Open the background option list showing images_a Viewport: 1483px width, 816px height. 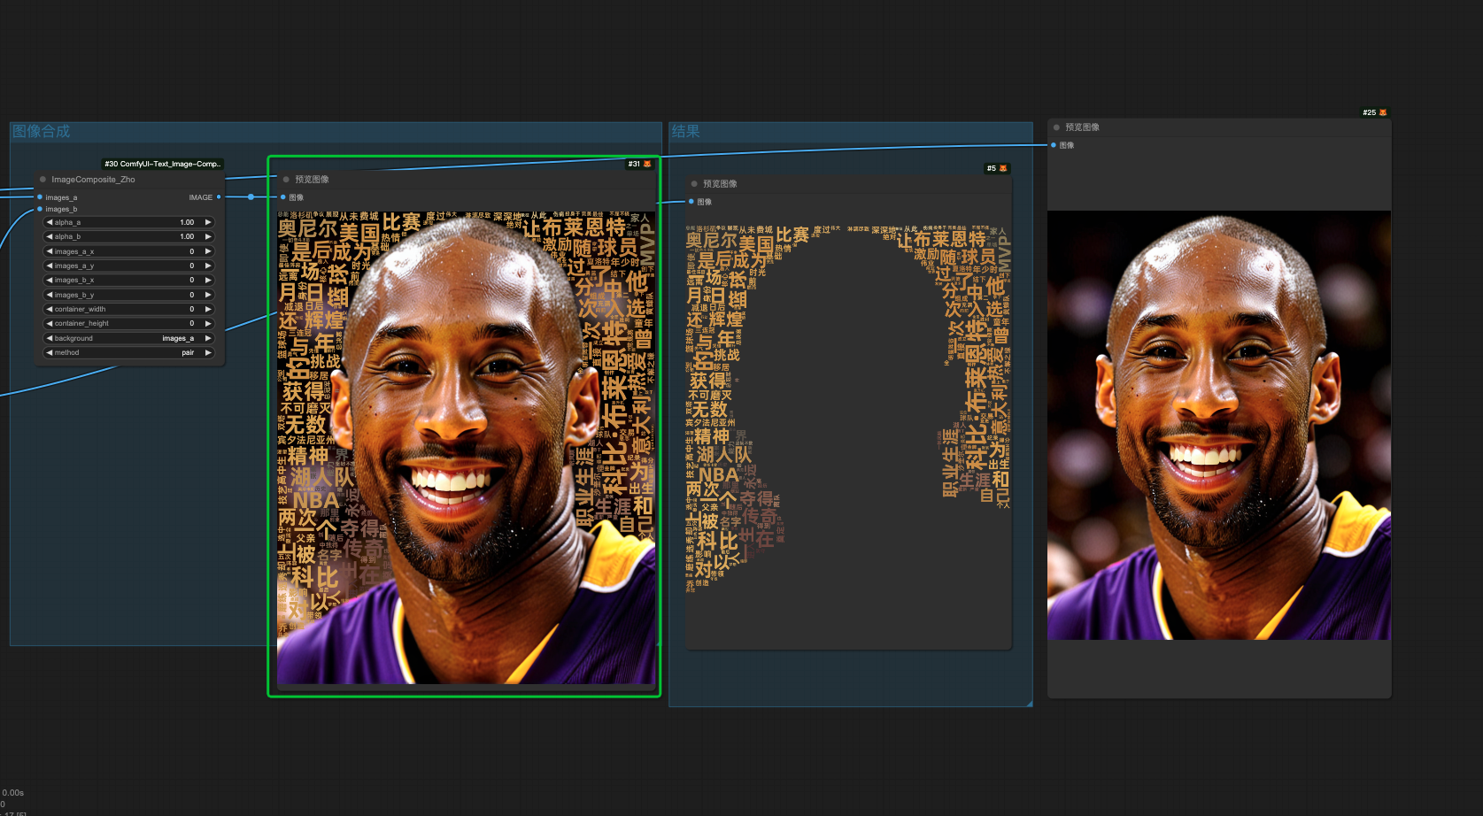pyautogui.click(x=129, y=338)
